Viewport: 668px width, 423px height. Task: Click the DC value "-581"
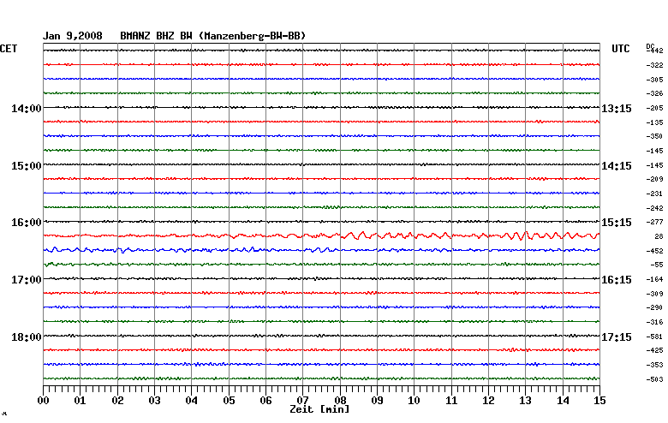[655, 337]
